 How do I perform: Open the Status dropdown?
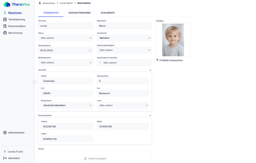pyautogui.click(x=65, y=38)
